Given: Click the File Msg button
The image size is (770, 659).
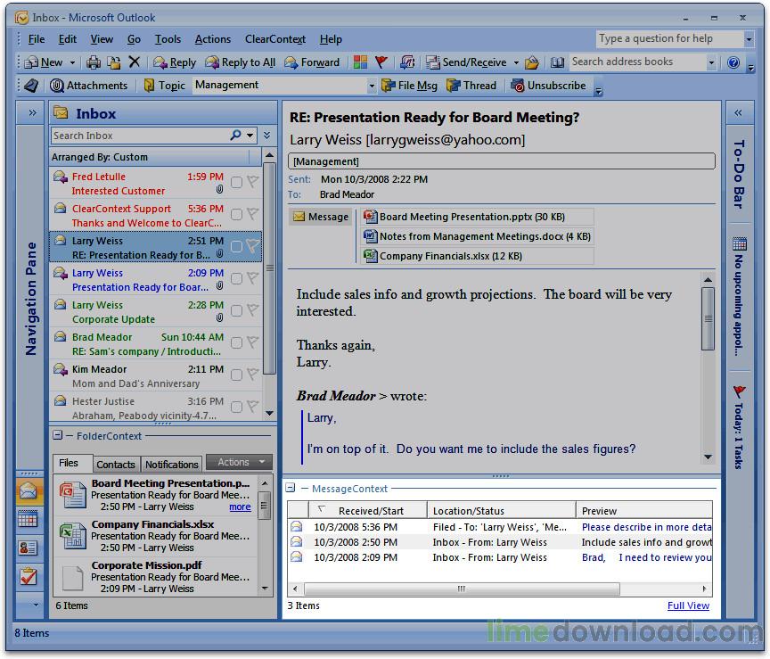Looking at the screenshot, I should (410, 86).
